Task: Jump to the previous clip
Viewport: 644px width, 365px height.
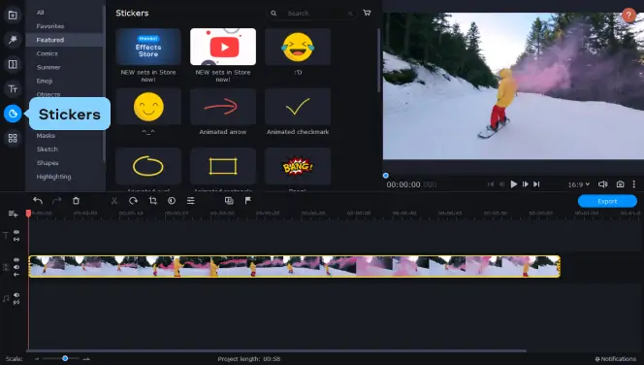Action: click(x=491, y=184)
